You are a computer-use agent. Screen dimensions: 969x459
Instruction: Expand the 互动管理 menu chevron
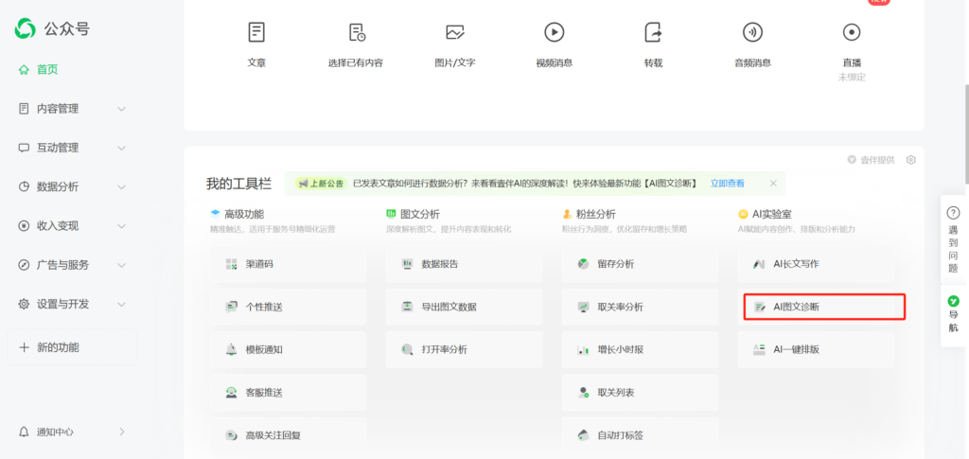[122, 149]
